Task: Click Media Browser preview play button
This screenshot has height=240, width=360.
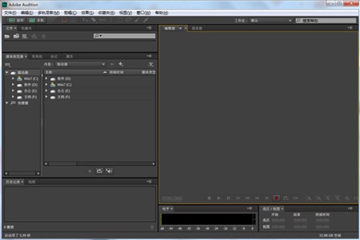Action: tap(90, 171)
